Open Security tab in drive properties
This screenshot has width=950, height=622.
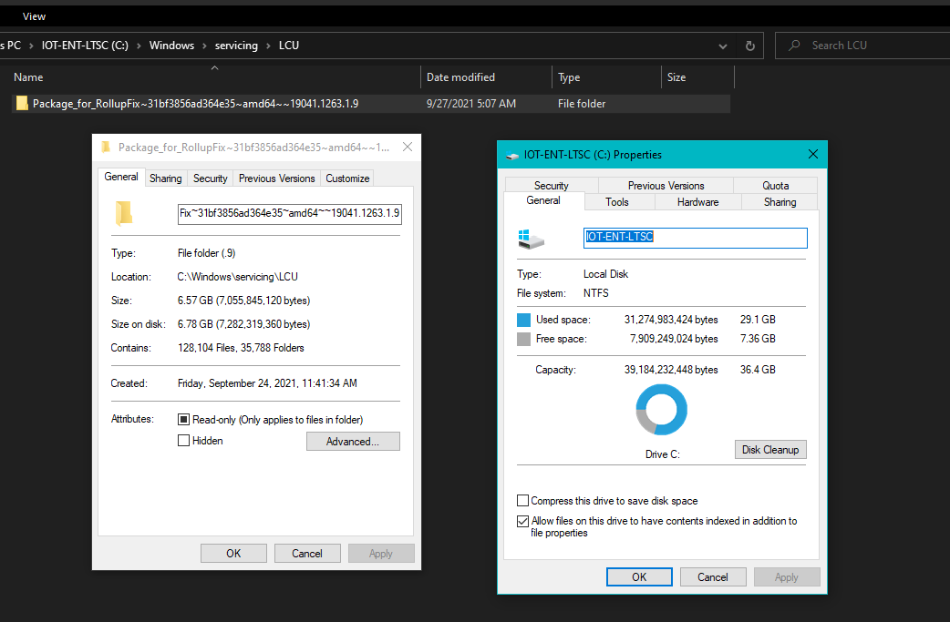(552, 185)
